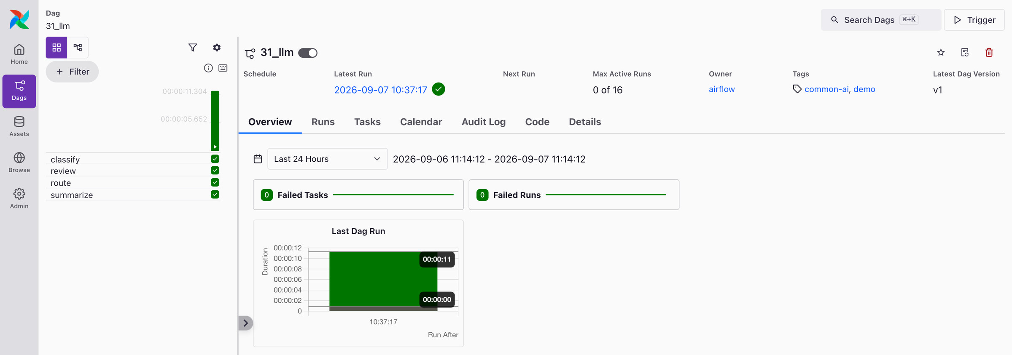Switch to the Runs tab
Screen dimensions: 1012x355
323,122
